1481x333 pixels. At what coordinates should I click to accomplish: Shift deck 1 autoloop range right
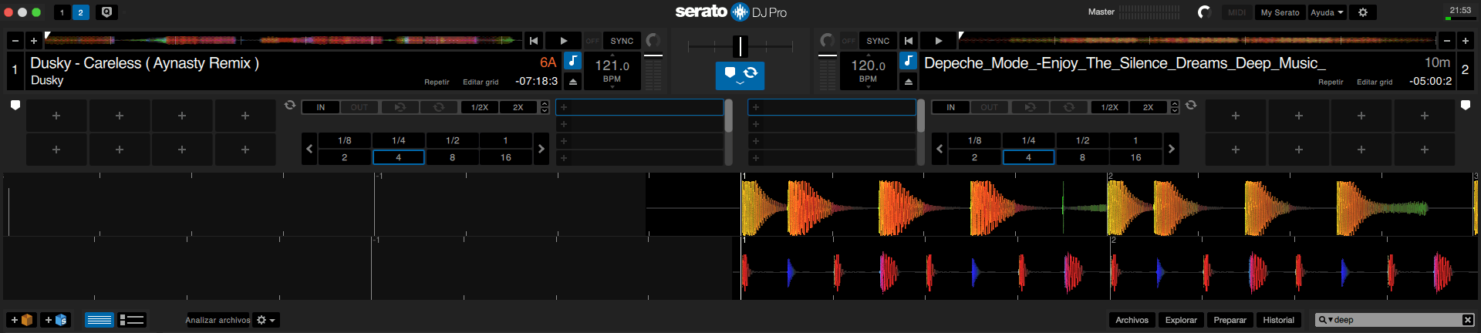541,149
